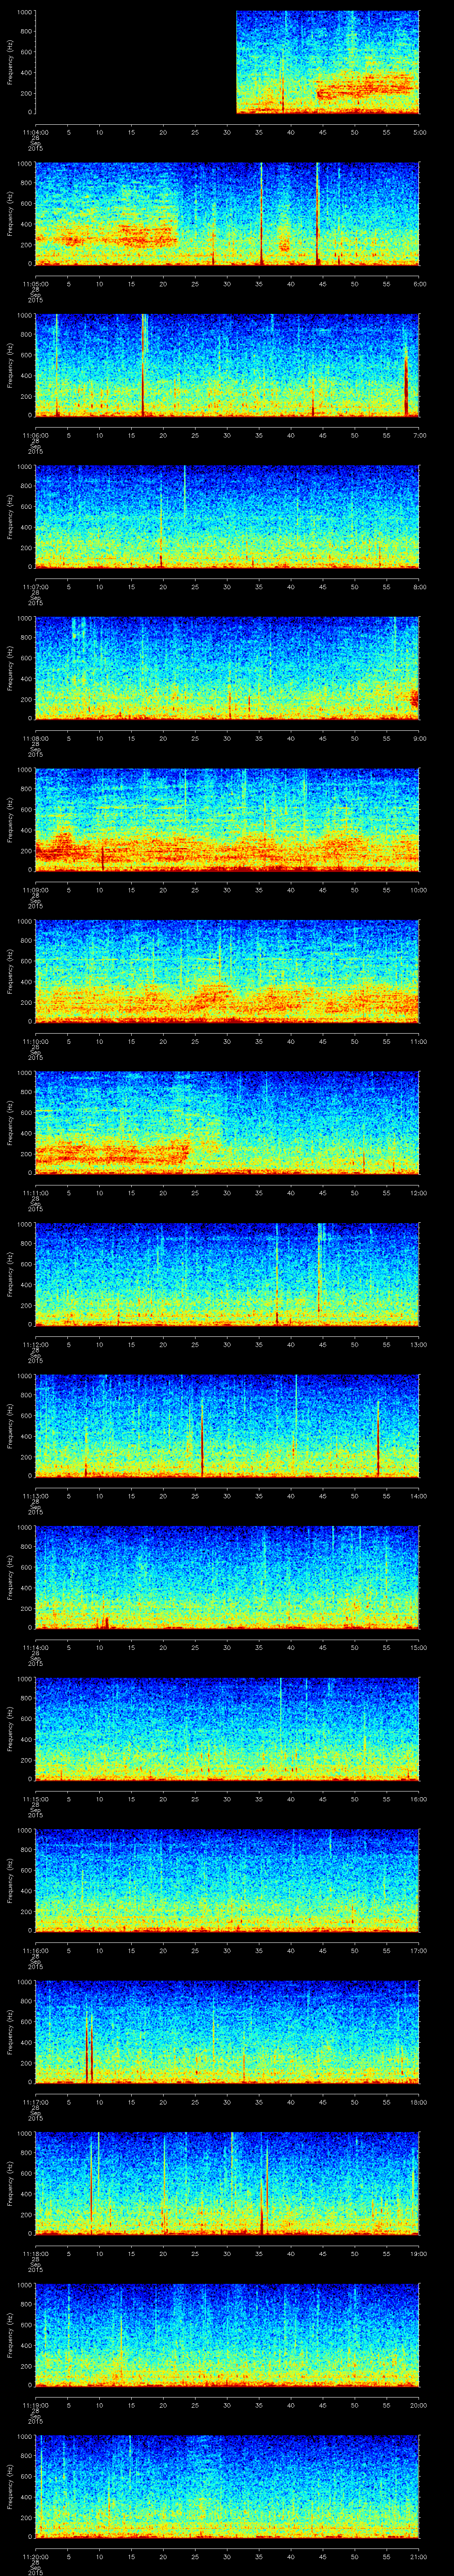Click the 5:00 end-of-axis time label
Viewport: 454px width, 2576px height.
419,132
